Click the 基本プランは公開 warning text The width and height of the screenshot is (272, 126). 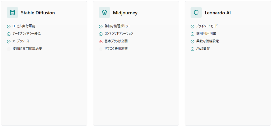(116, 41)
